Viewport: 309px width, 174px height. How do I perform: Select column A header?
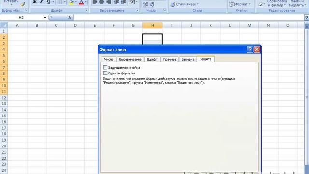coord(17,25)
